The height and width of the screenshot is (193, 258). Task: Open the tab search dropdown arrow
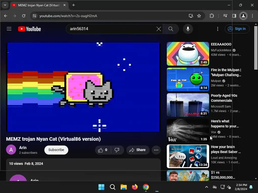[5, 5]
